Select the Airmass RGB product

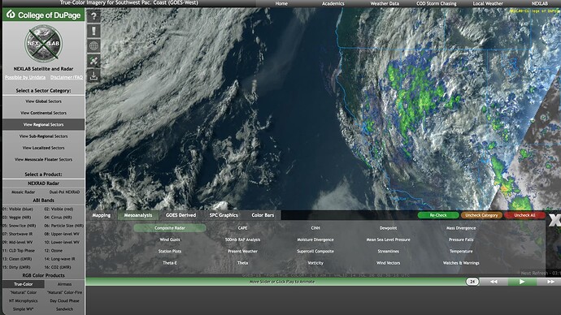64,284
